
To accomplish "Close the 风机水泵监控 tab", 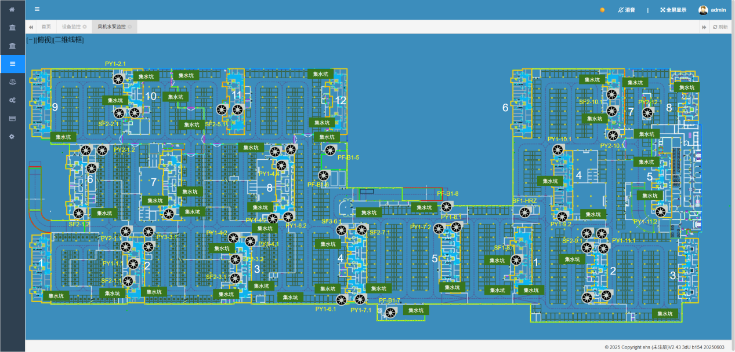I will coord(130,27).
